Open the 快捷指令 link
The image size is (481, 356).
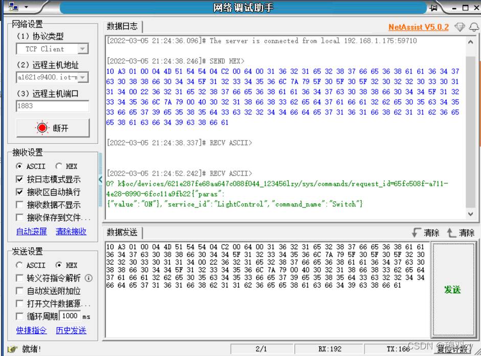[x=32, y=330]
